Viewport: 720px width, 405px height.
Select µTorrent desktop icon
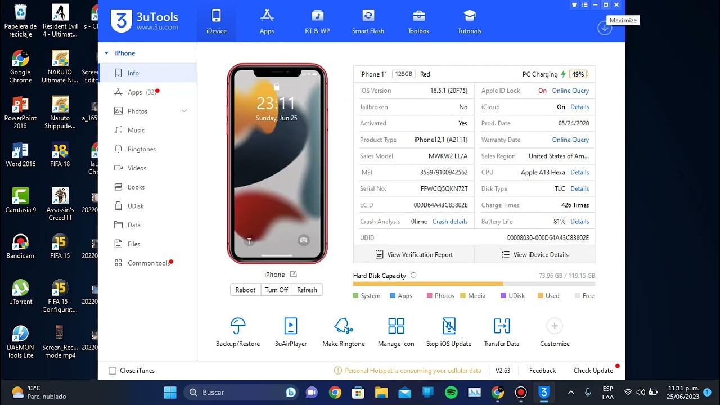click(20, 292)
